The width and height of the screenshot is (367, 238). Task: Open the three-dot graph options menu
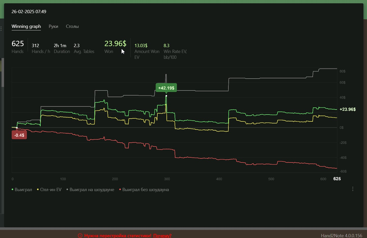point(353,189)
